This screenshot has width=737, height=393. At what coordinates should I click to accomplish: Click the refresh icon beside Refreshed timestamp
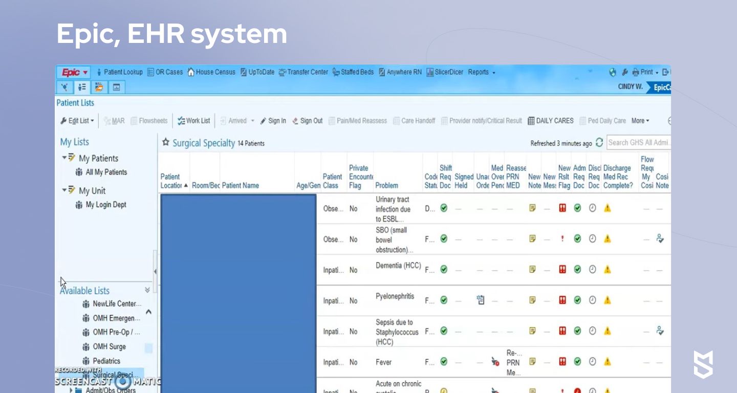pyautogui.click(x=599, y=143)
